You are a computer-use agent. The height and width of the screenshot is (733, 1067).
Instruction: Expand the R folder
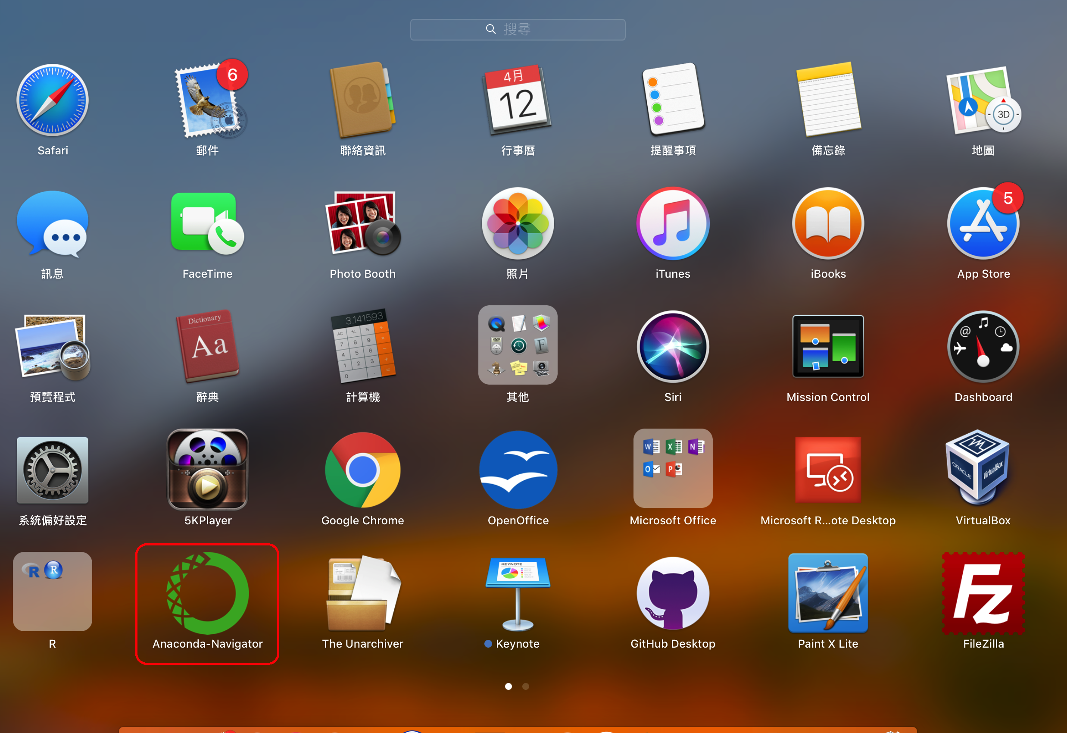pos(52,592)
